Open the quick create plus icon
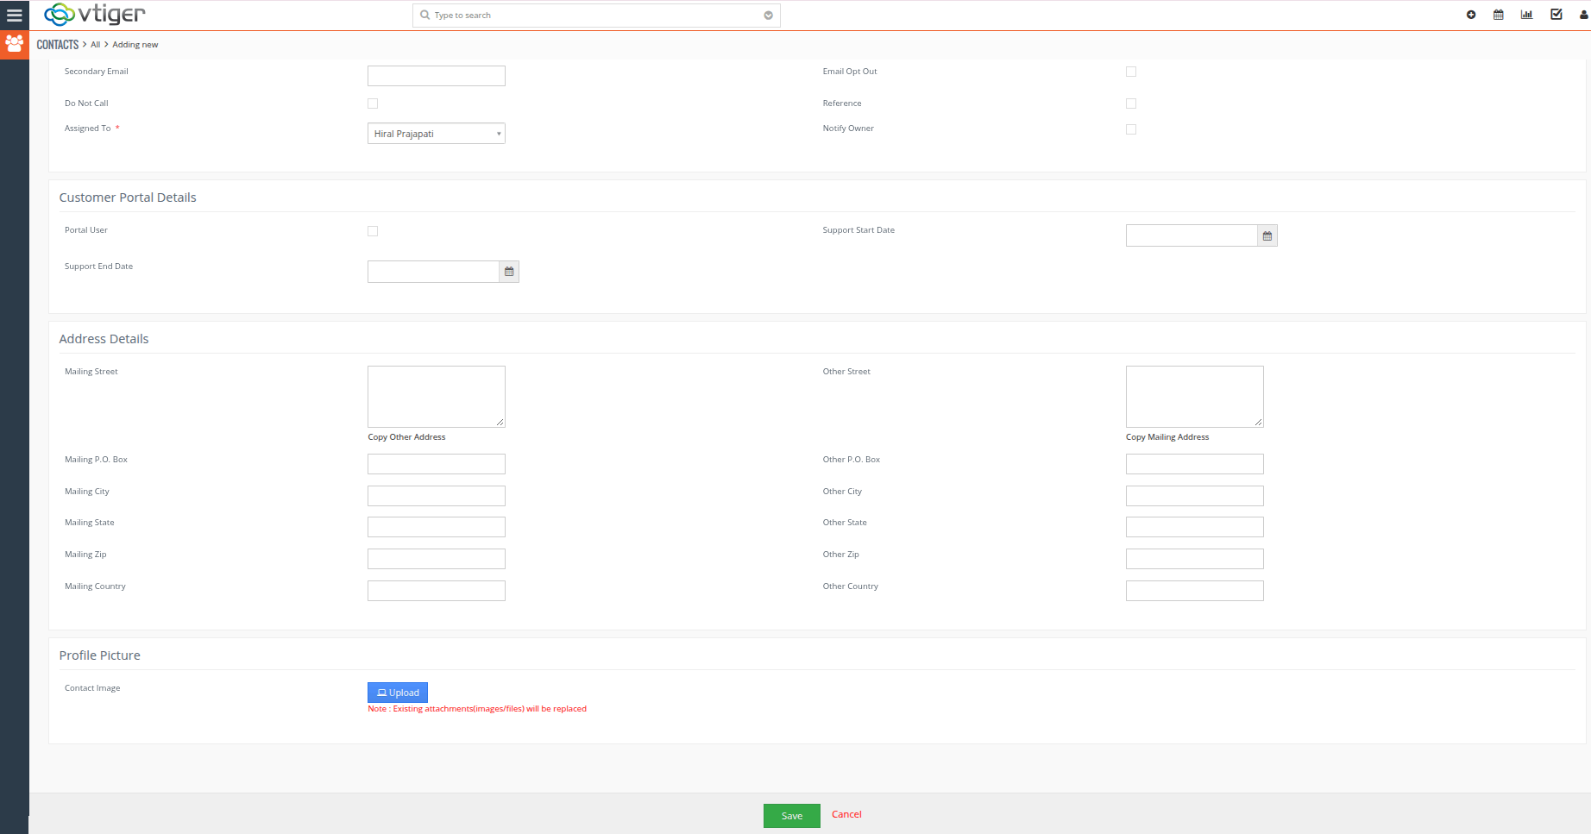This screenshot has height=834, width=1591. [x=1471, y=15]
